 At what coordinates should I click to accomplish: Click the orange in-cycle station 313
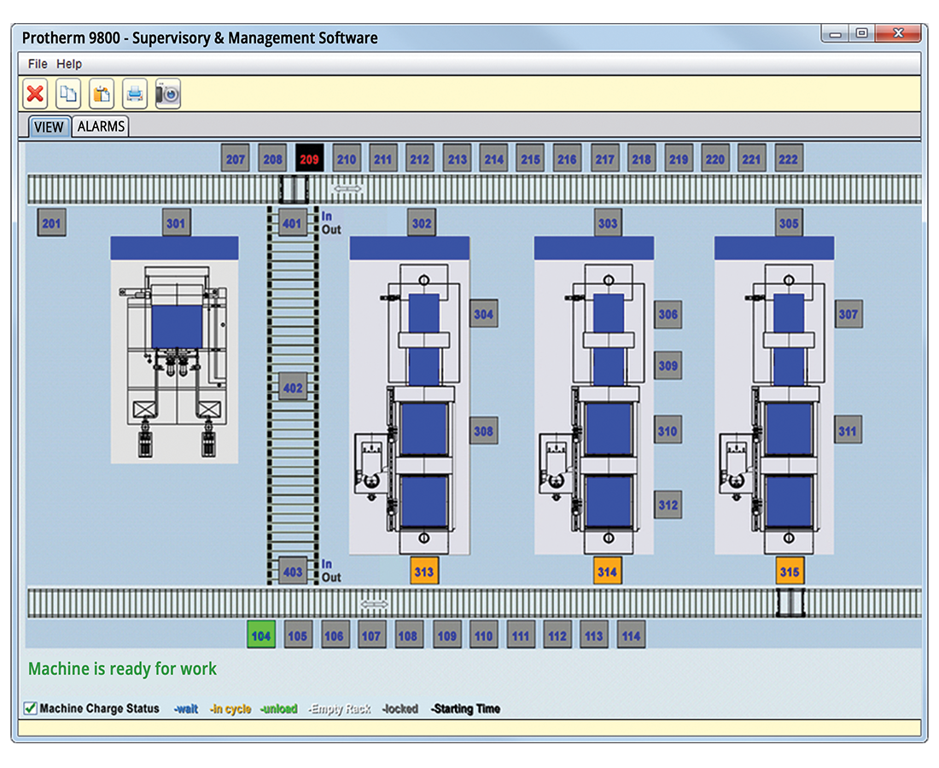click(423, 572)
